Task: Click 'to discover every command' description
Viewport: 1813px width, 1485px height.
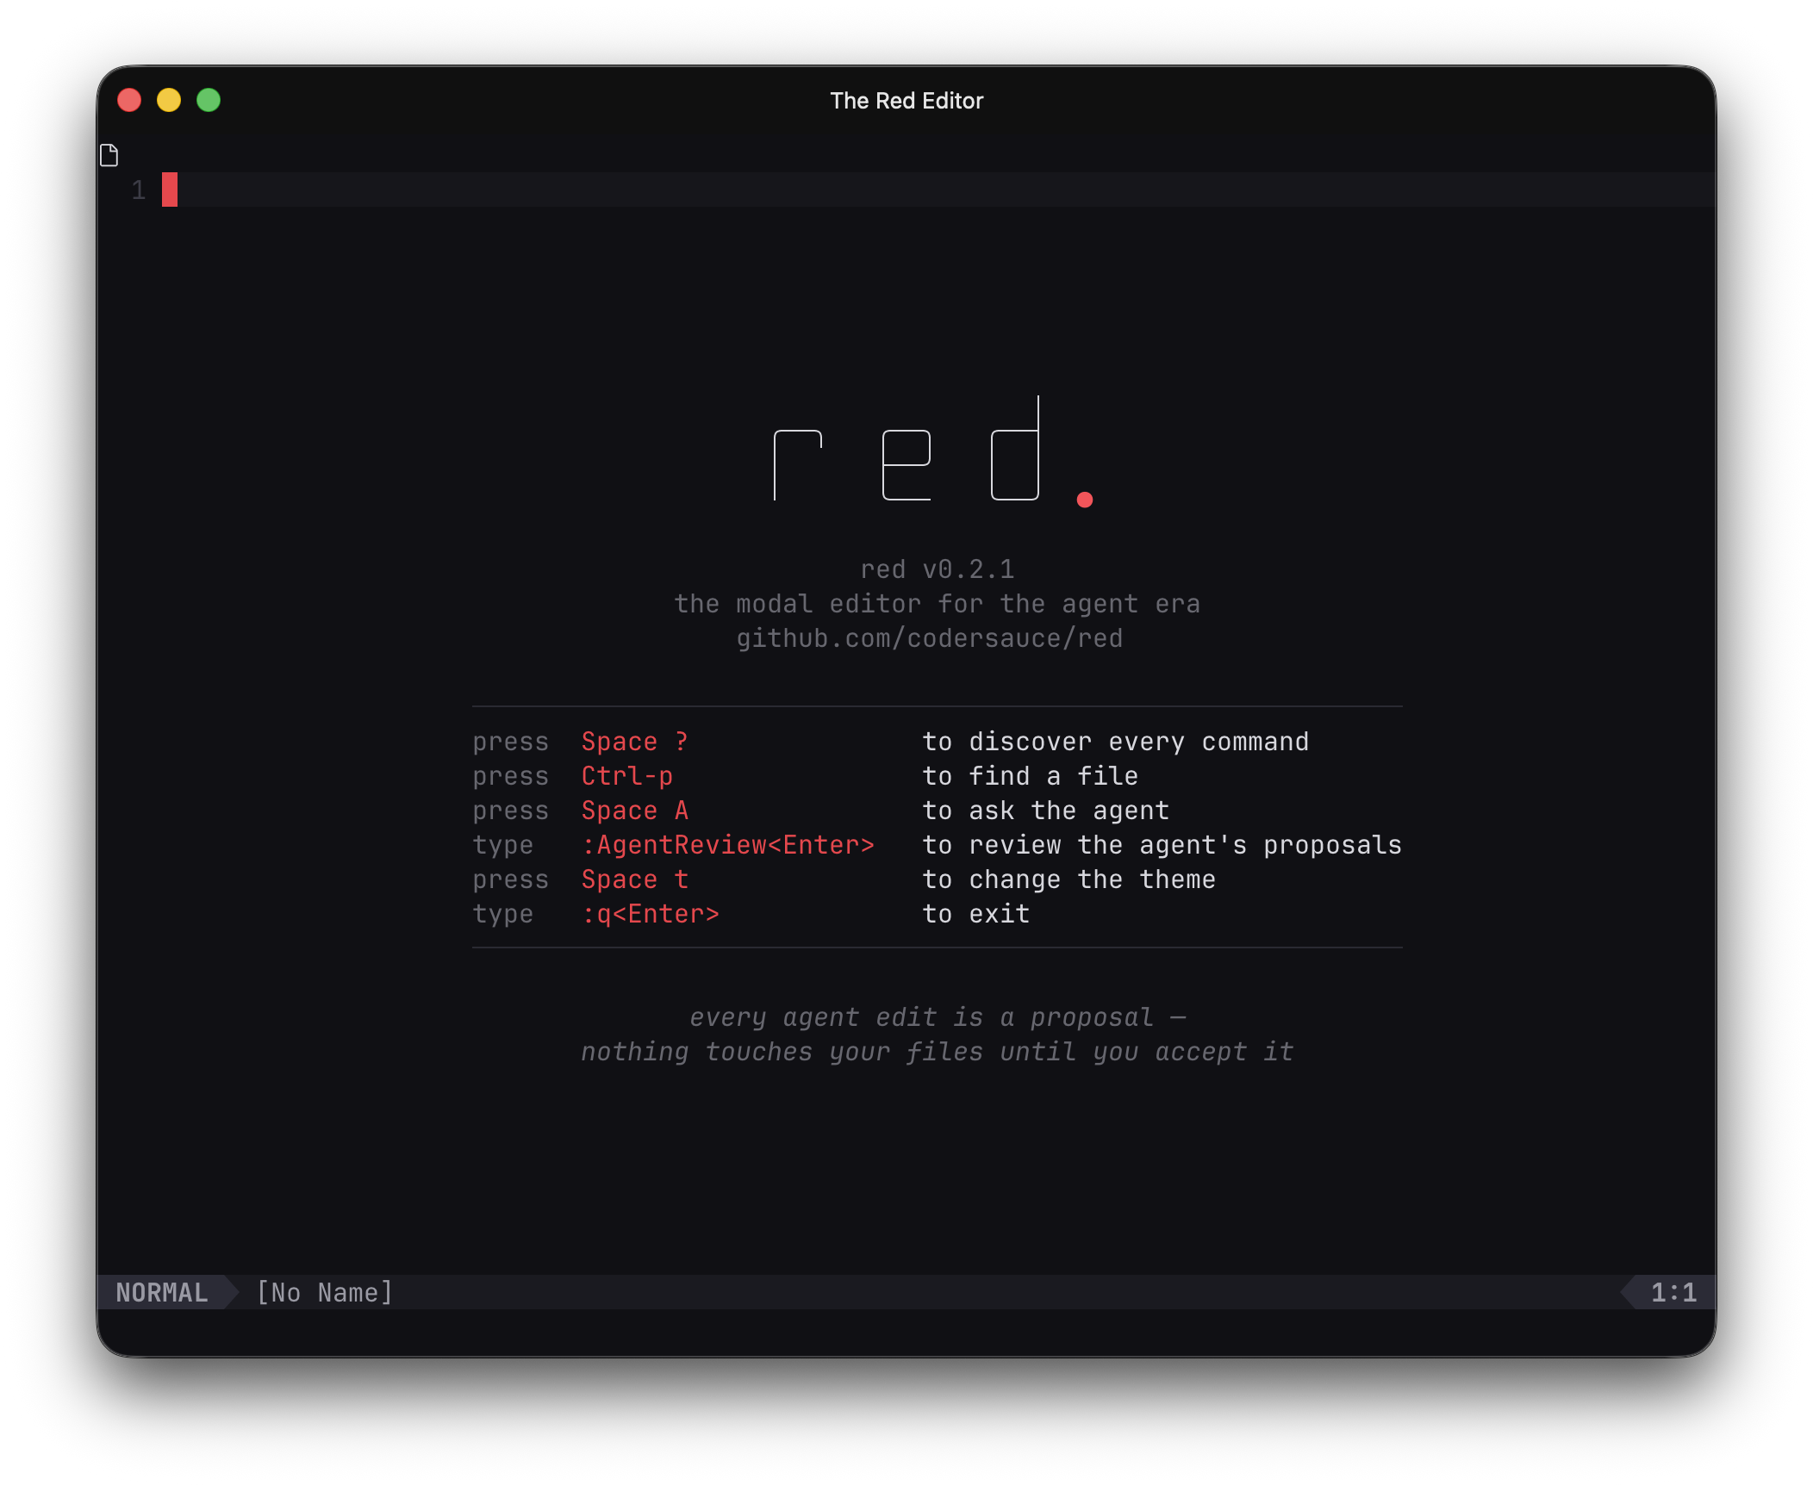Action: tap(1116, 742)
